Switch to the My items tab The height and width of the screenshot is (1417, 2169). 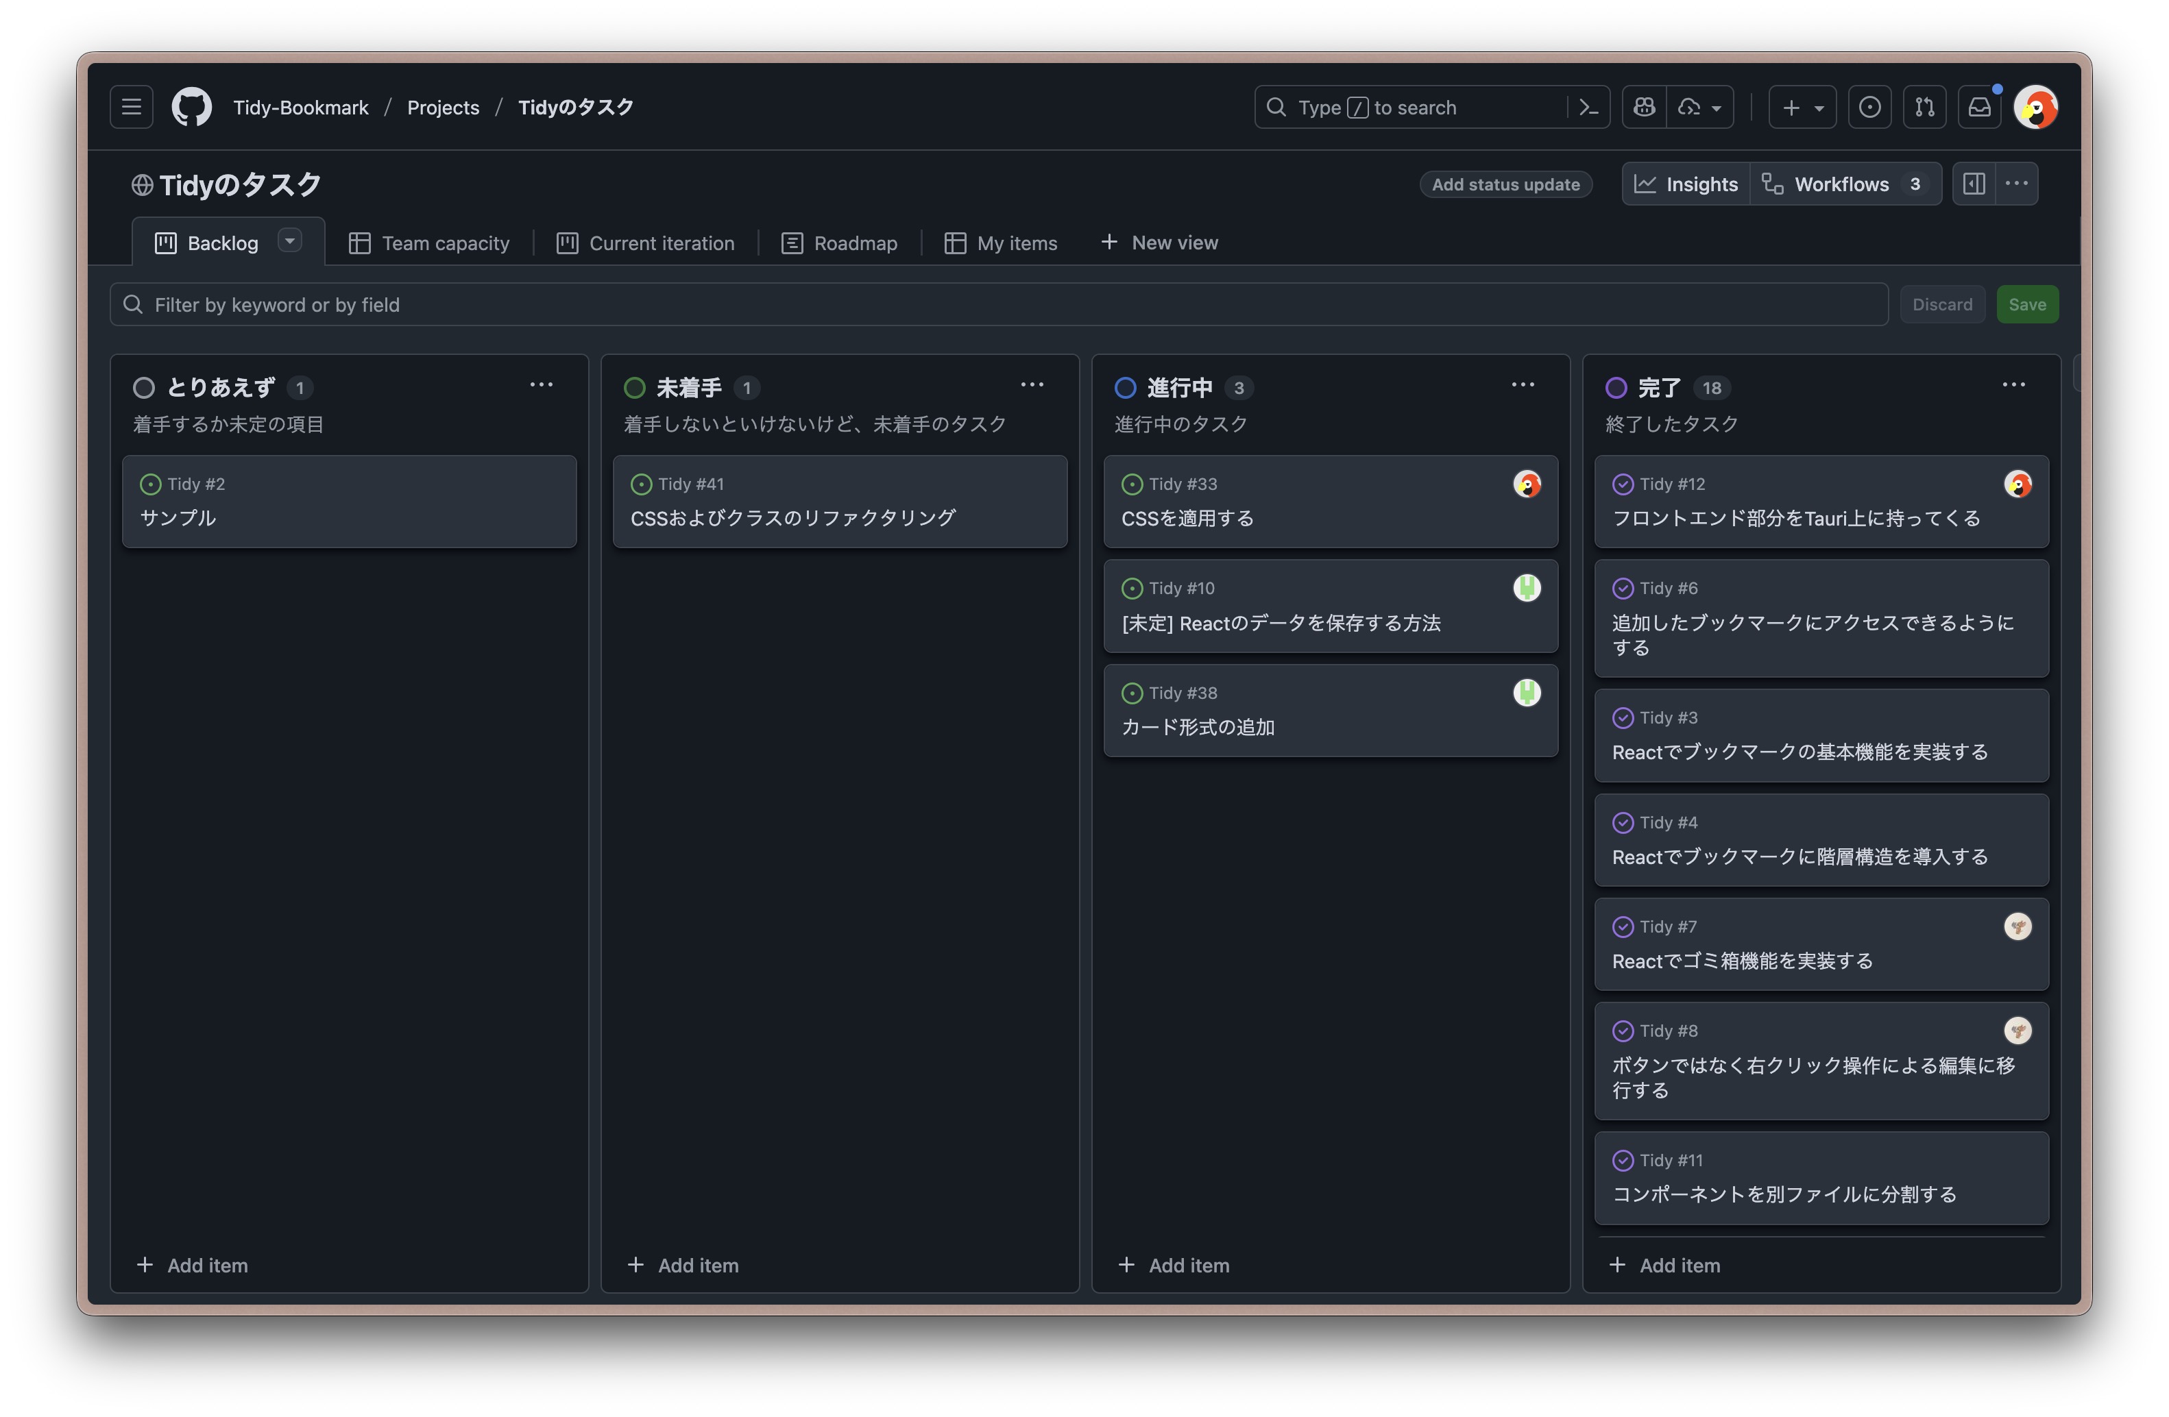pos(1001,243)
